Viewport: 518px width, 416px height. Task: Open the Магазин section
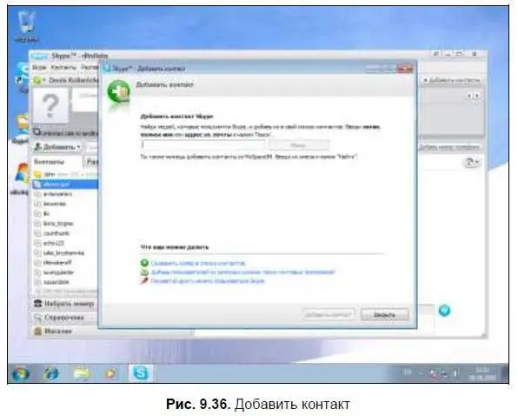[58, 331]
